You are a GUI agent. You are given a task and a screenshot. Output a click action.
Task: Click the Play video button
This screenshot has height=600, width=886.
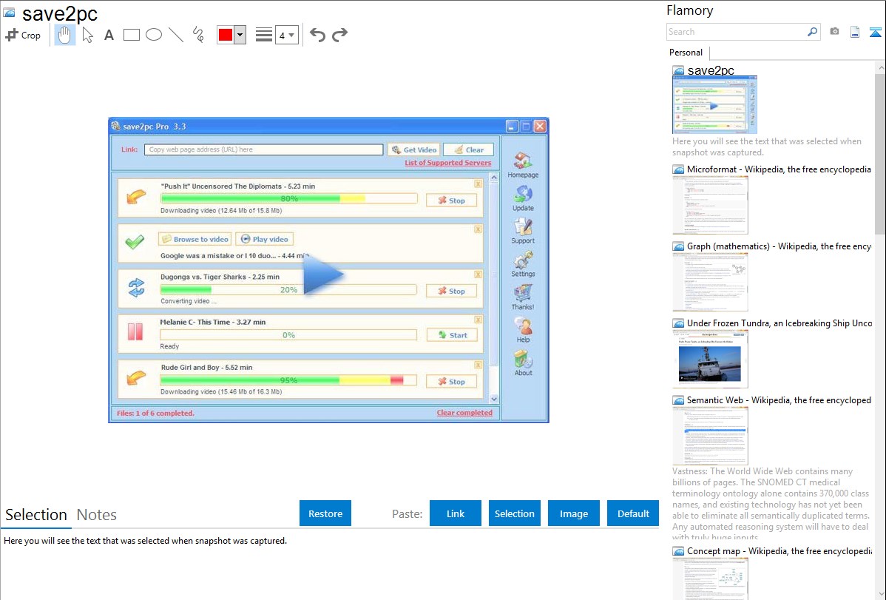tap(265, 239)
